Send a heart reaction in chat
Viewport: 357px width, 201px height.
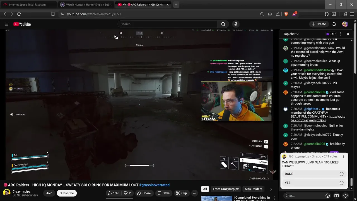coord(345,196)
